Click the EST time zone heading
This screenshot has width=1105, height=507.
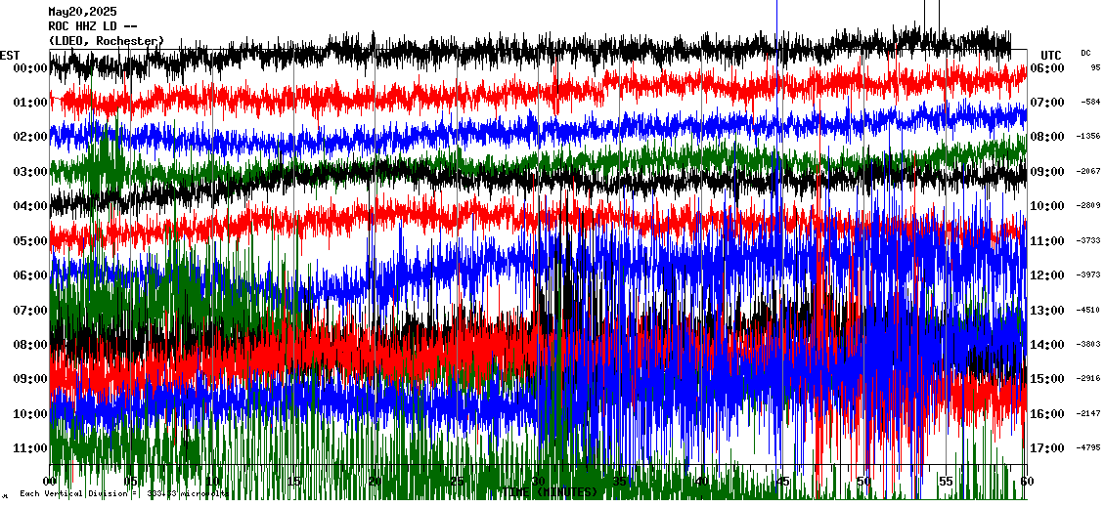[10, 55]
